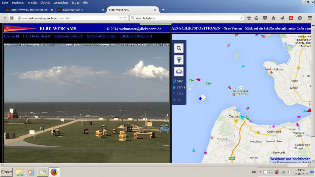The width and height of the screenshot is (315, 177).
Task: Toggle the ship names checkbox showing 1473
Action: [174, 94]
